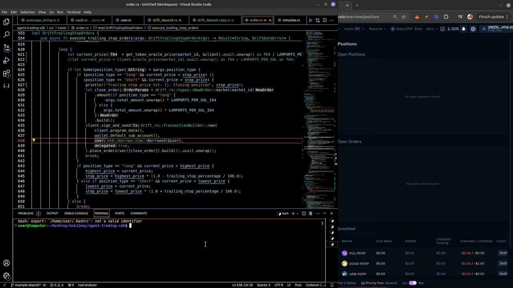
Task: Open the new terminal launch profile dropdown
Action: [x=298, y=213]
